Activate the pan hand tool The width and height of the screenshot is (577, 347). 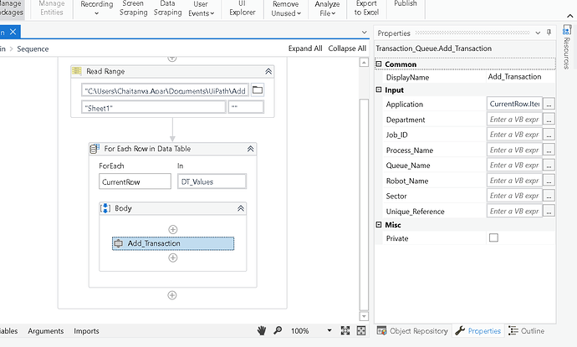click(262, 330)
